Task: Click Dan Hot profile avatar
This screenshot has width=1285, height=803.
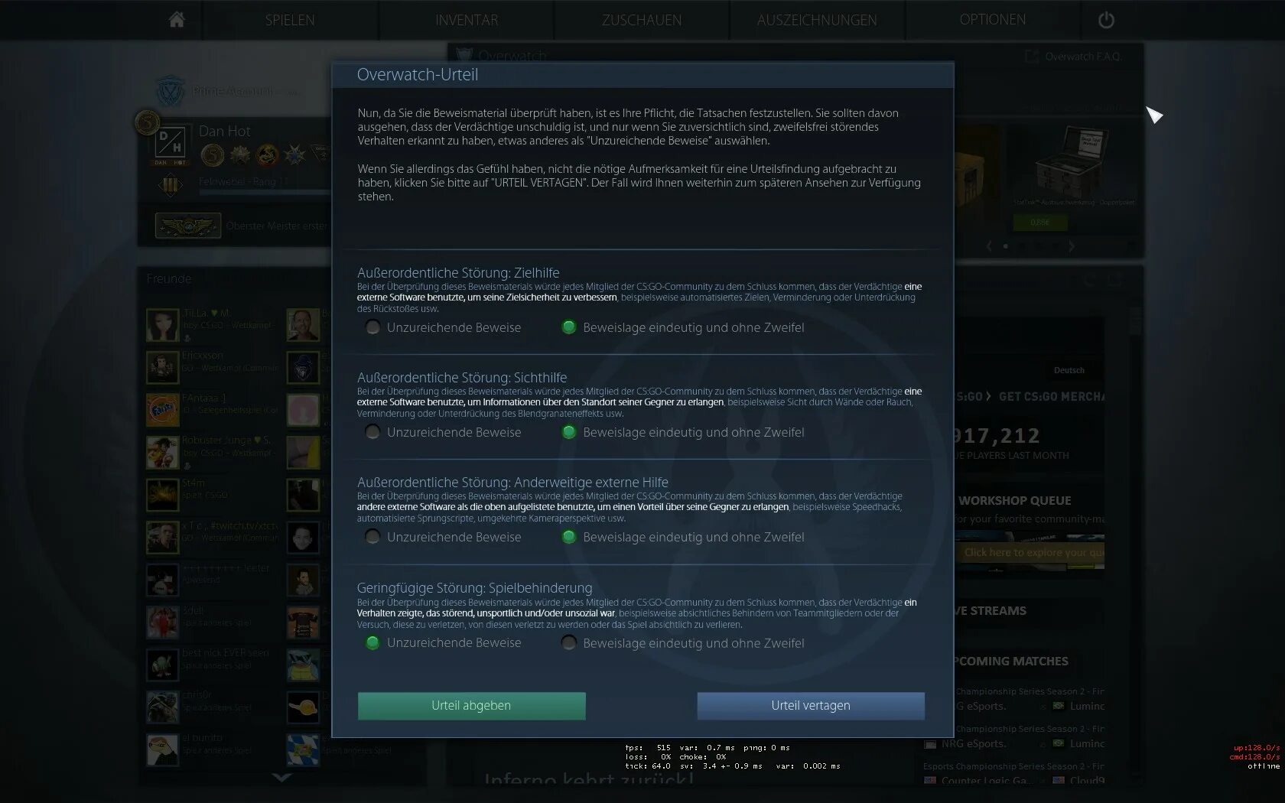Action: pyautogui.click(x=170, y=145)
